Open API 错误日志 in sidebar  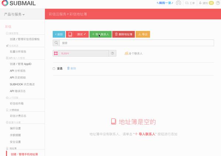18,91
